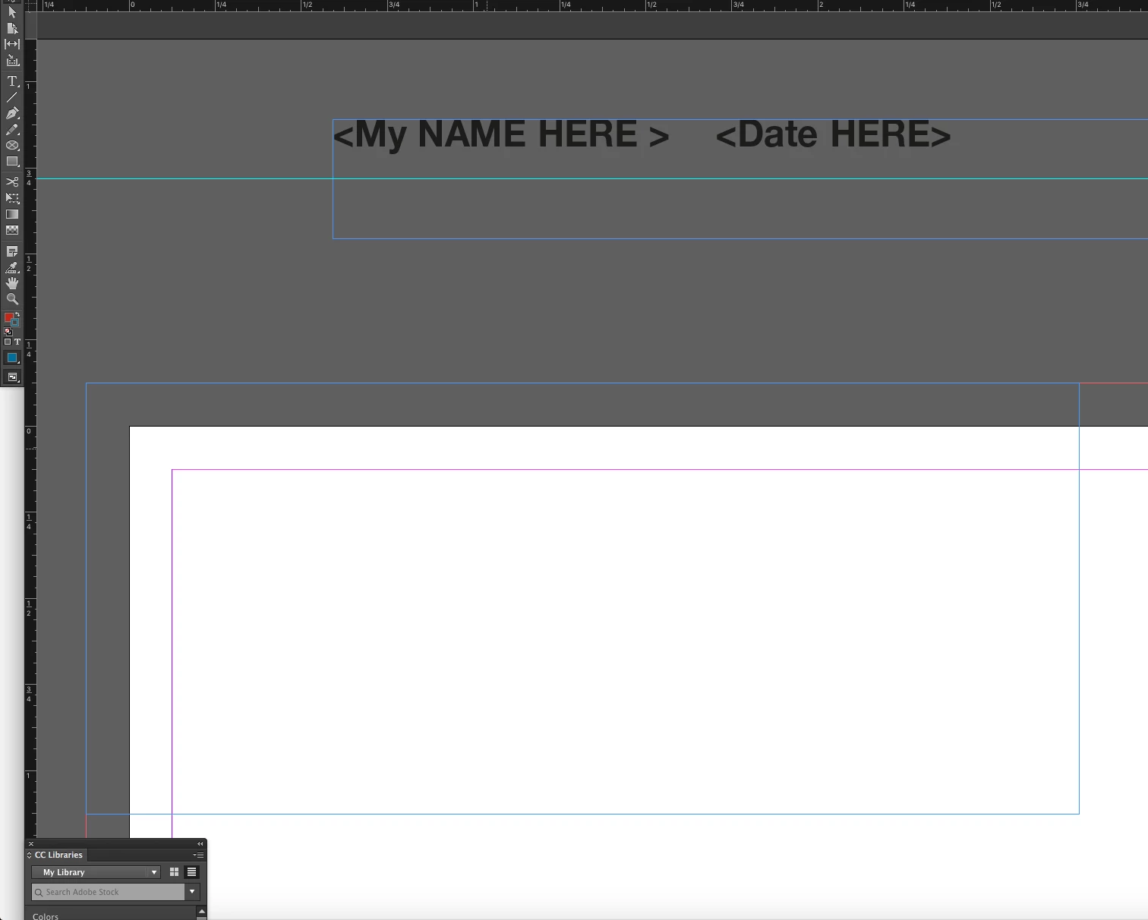Select the Gap tool
This screenshot has height=920, width=1148.
point(12,44)
